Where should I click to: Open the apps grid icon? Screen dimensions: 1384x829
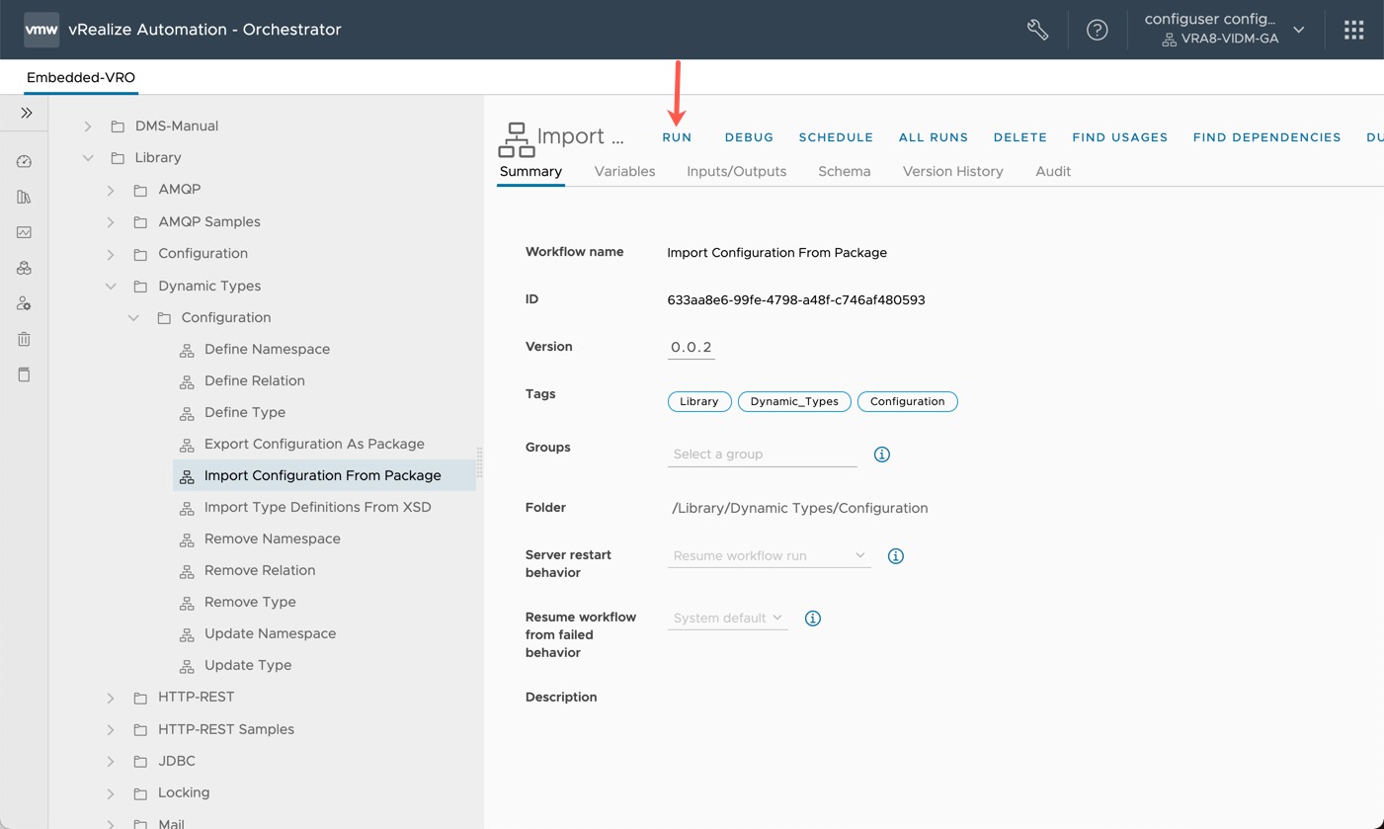point(1353,30)
